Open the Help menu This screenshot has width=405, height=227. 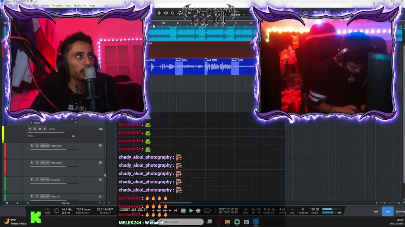[x=92, y=5]
